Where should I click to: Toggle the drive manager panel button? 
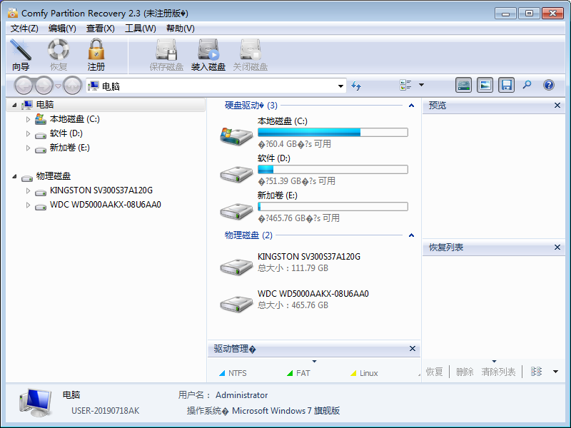click(463, 85)
